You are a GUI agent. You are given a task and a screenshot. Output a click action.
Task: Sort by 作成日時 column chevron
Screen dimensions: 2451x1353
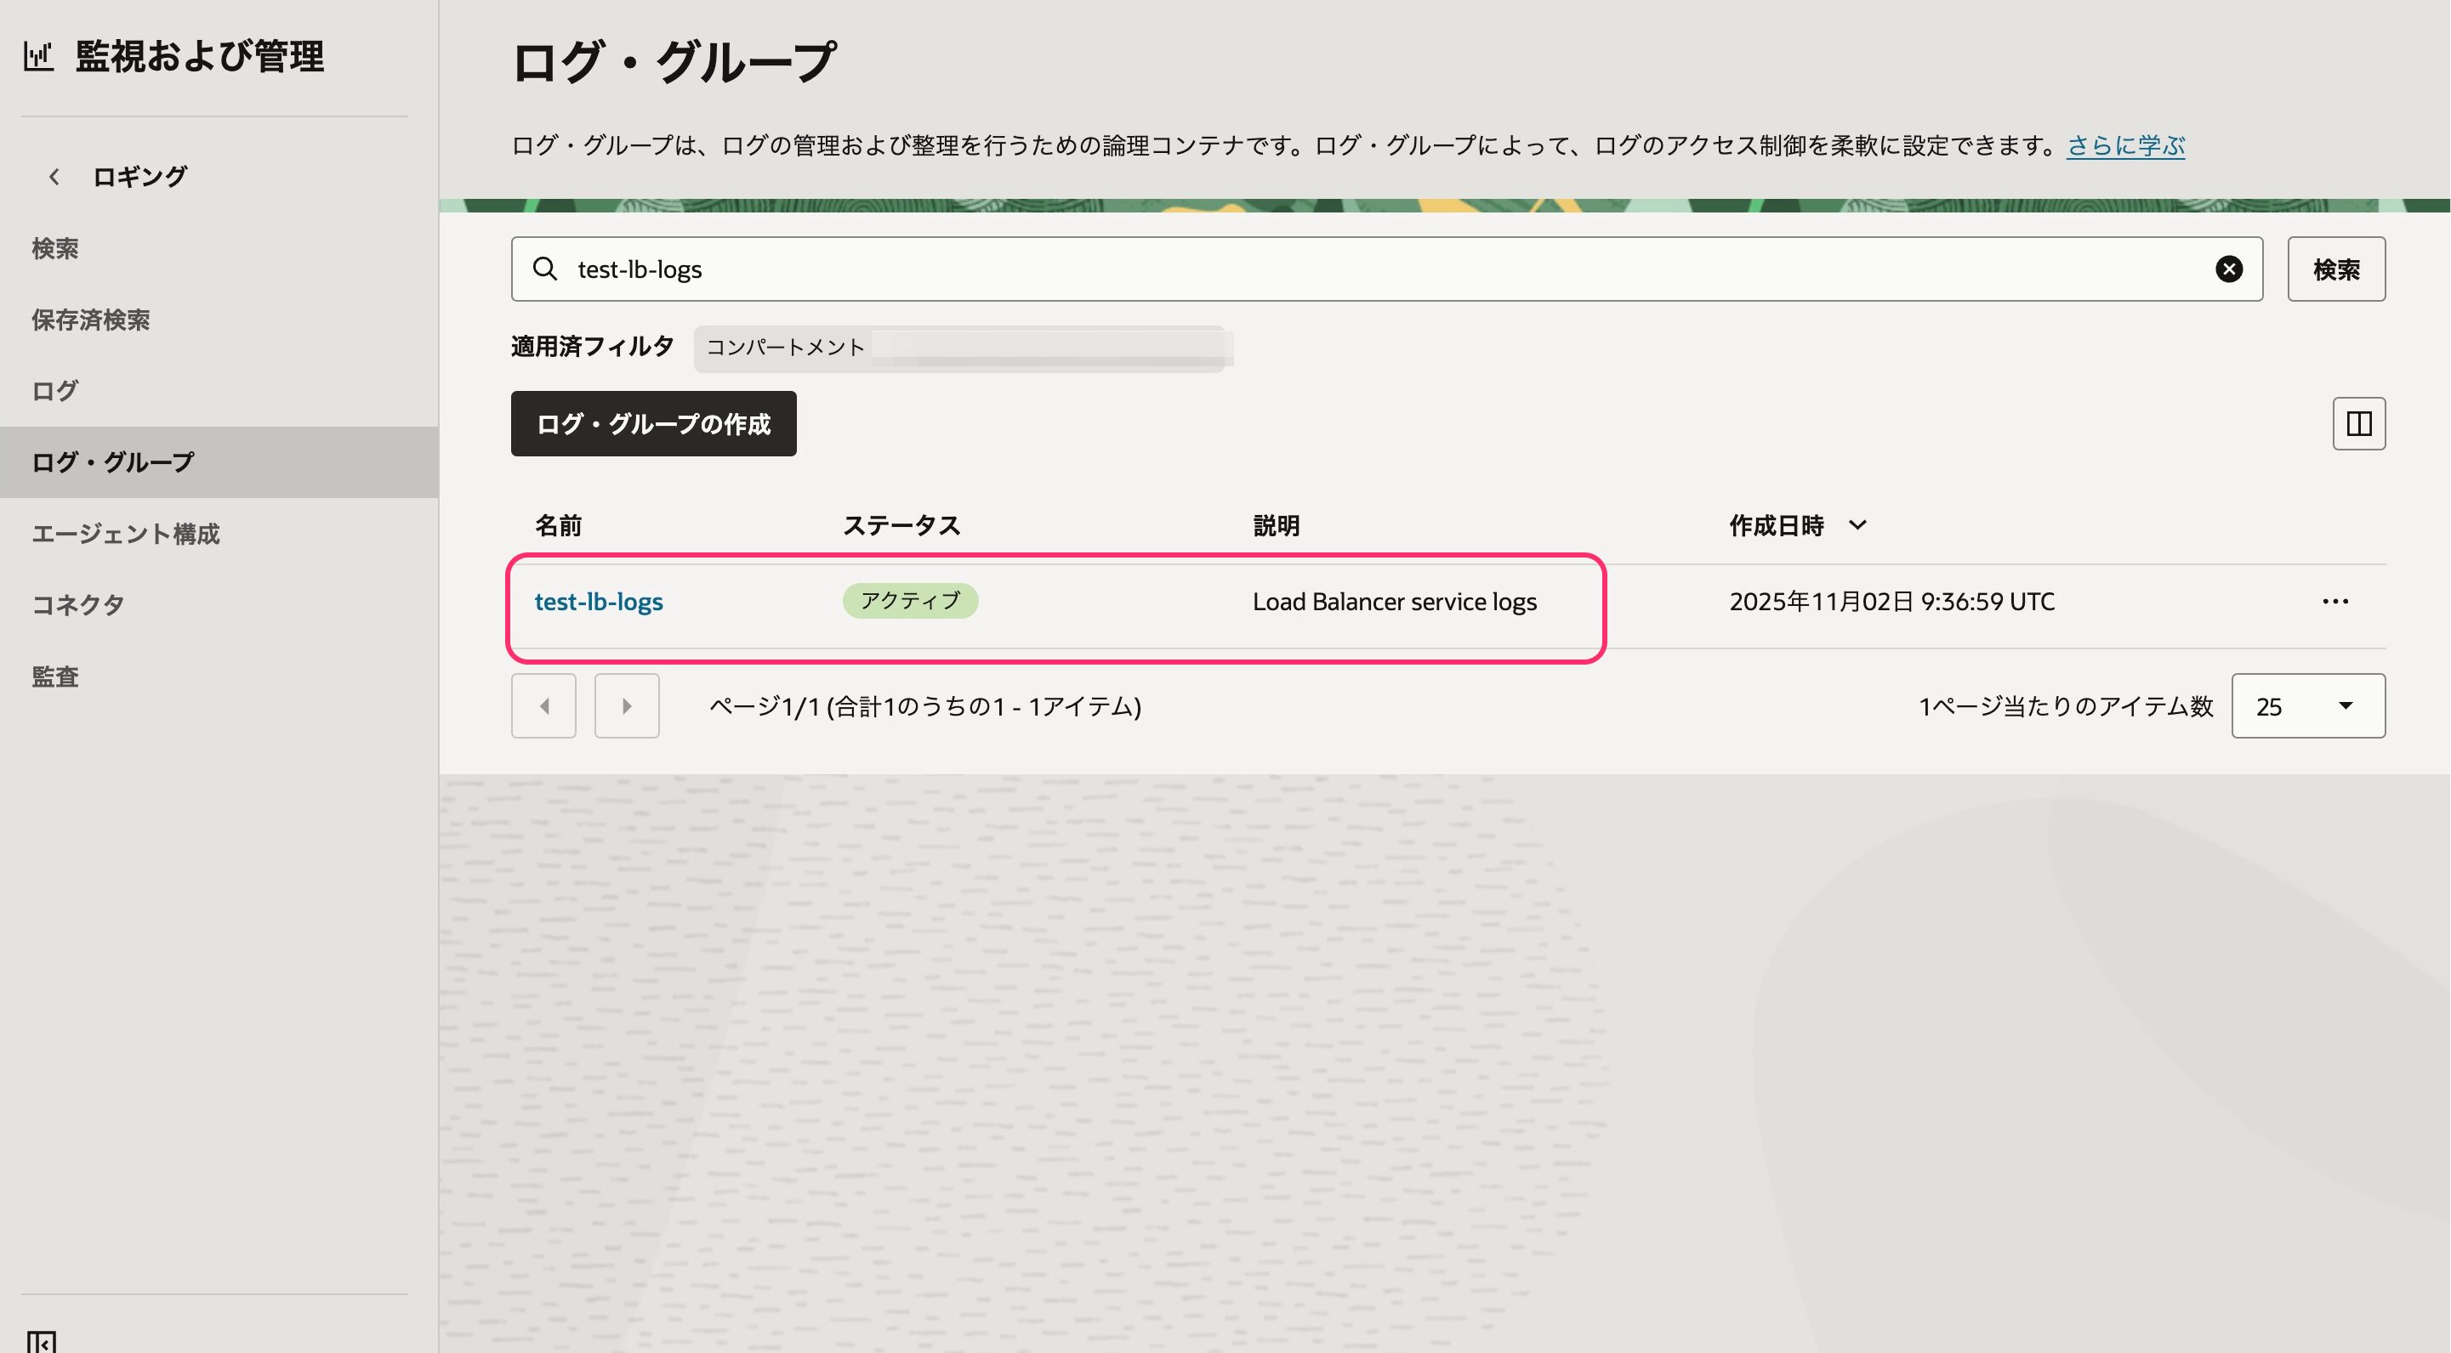[x=1857, y=525]
